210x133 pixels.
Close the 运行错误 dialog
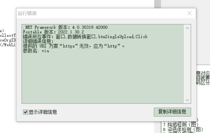coord(189,13)
